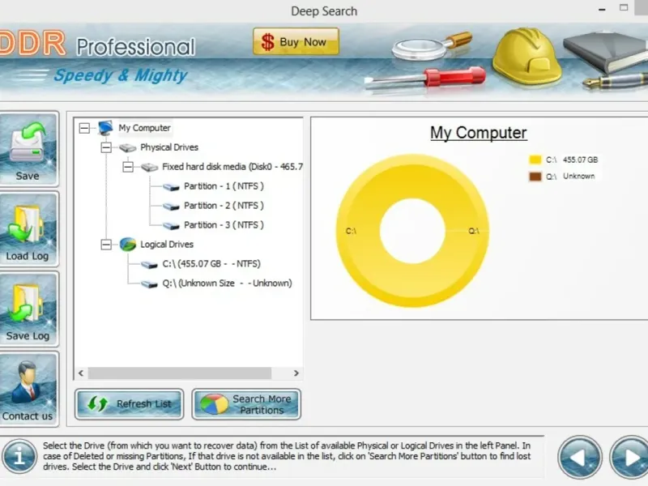Click the drive icon beside Partition - 2
648x486 pixels.
[x=171, y=207]
